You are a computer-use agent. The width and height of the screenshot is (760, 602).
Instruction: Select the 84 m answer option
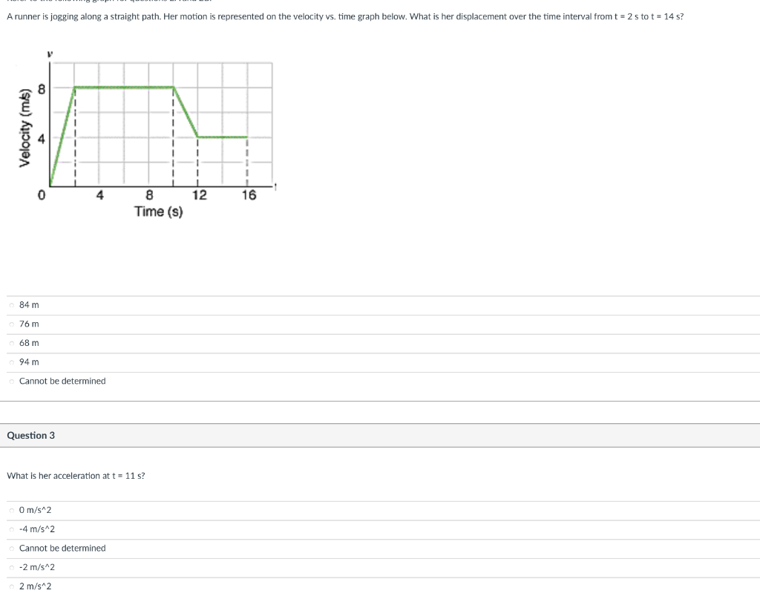(x=12, y=305)
